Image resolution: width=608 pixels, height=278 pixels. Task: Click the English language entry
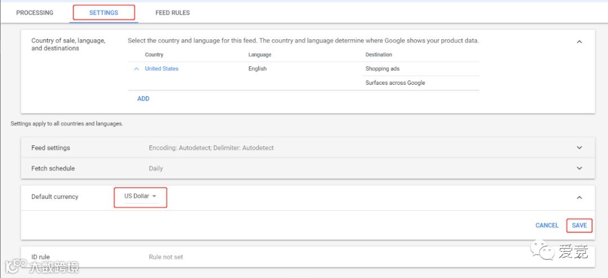point(257,69)
